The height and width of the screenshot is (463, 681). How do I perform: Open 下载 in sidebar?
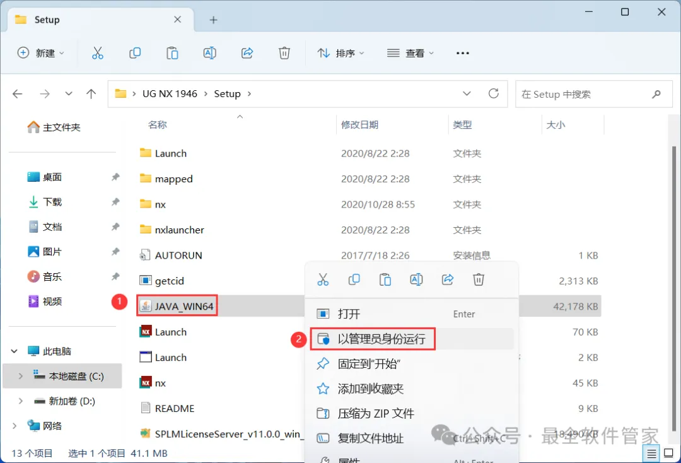point(45,202)
